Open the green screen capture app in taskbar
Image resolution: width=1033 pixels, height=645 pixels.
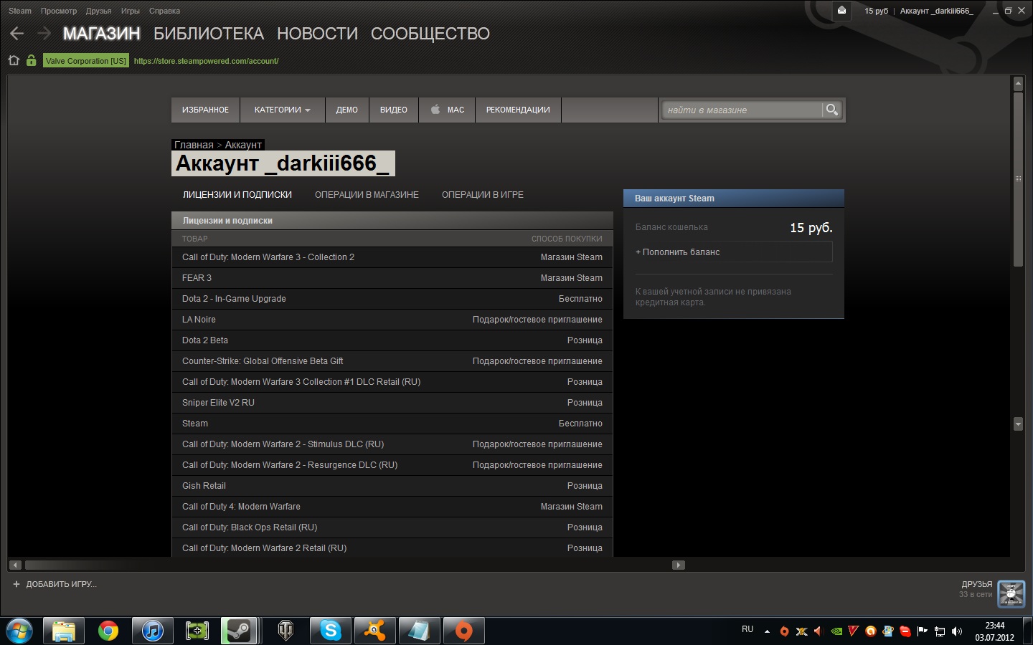pyautogui.click(x=197, y=631)
